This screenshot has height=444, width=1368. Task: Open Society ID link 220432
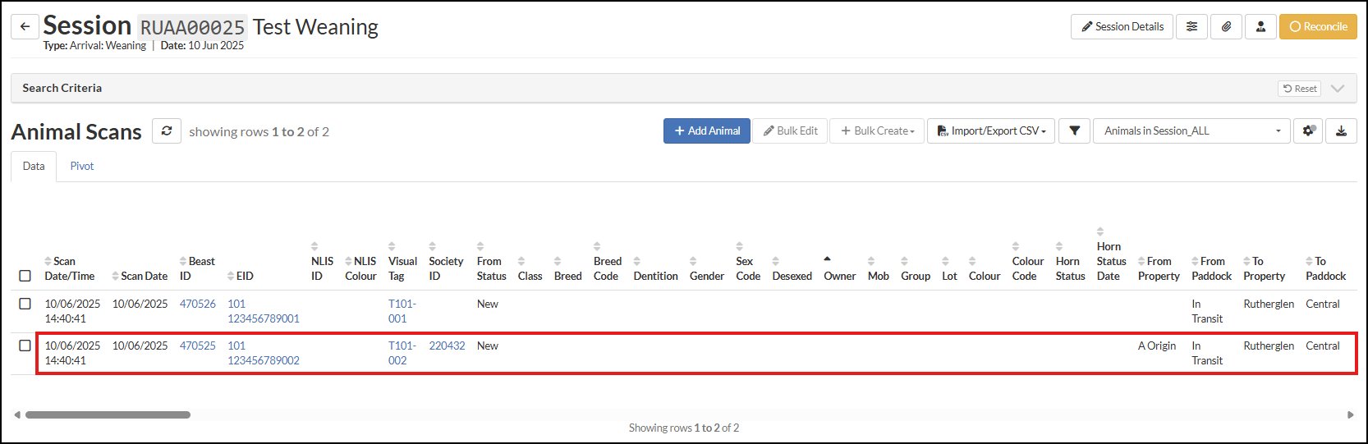coord(447,346)
